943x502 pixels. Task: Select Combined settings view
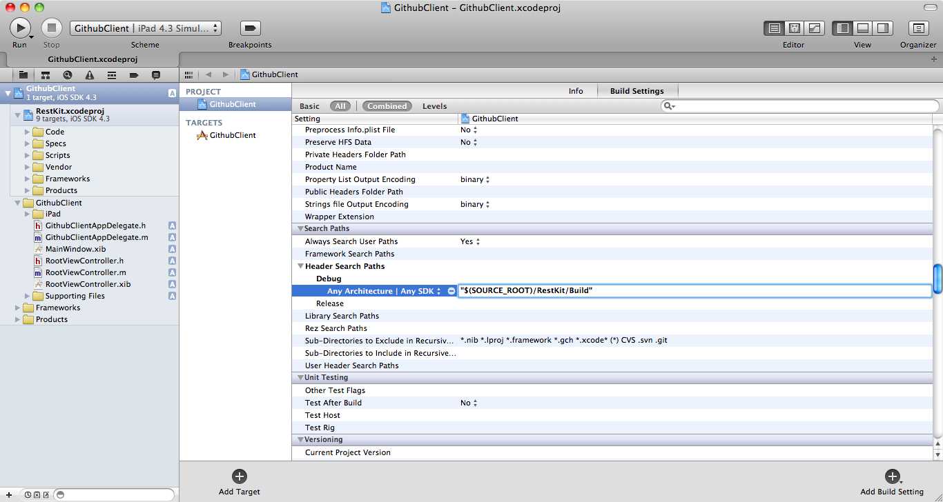pyautogui.click(x=387, y=106)
